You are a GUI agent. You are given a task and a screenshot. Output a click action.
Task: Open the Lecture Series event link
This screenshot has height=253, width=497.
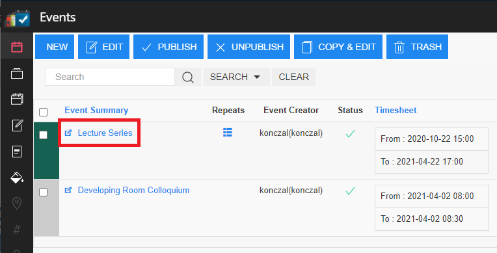[x=105, y=133]
